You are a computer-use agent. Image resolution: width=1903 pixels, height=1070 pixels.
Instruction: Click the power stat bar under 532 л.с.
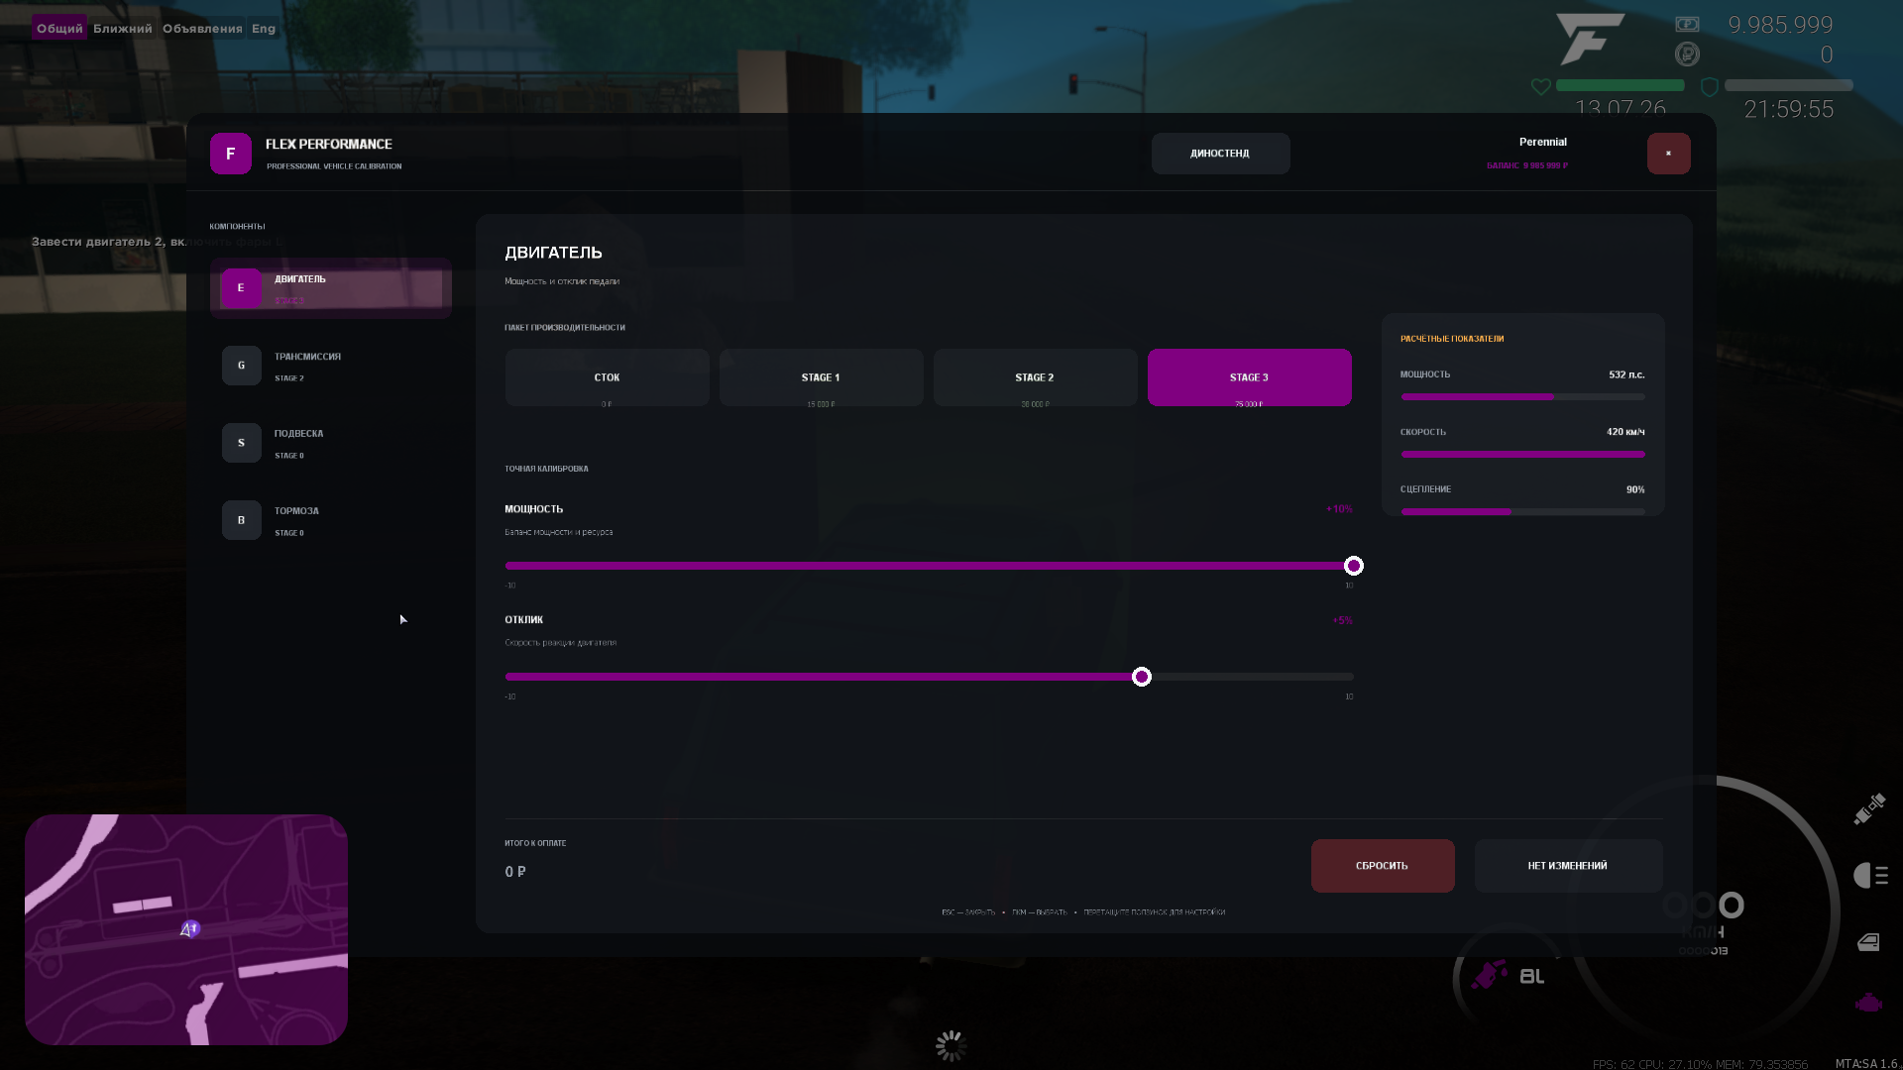[x=1522, y=396]
